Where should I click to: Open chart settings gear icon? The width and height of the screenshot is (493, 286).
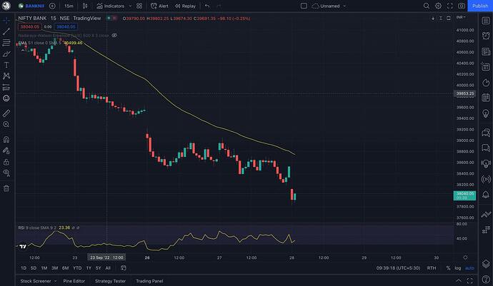438,6
